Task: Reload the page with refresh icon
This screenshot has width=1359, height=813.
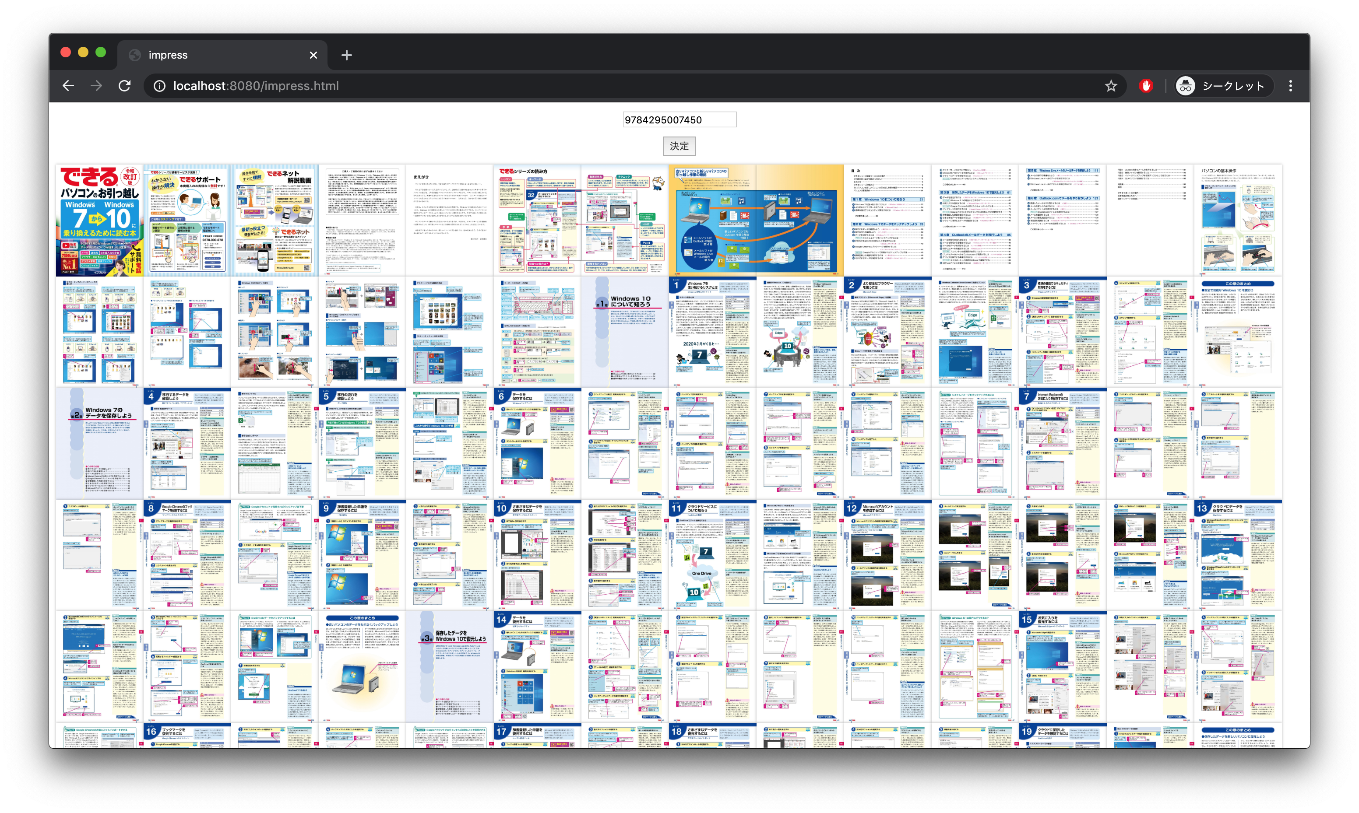Action: 125,86
